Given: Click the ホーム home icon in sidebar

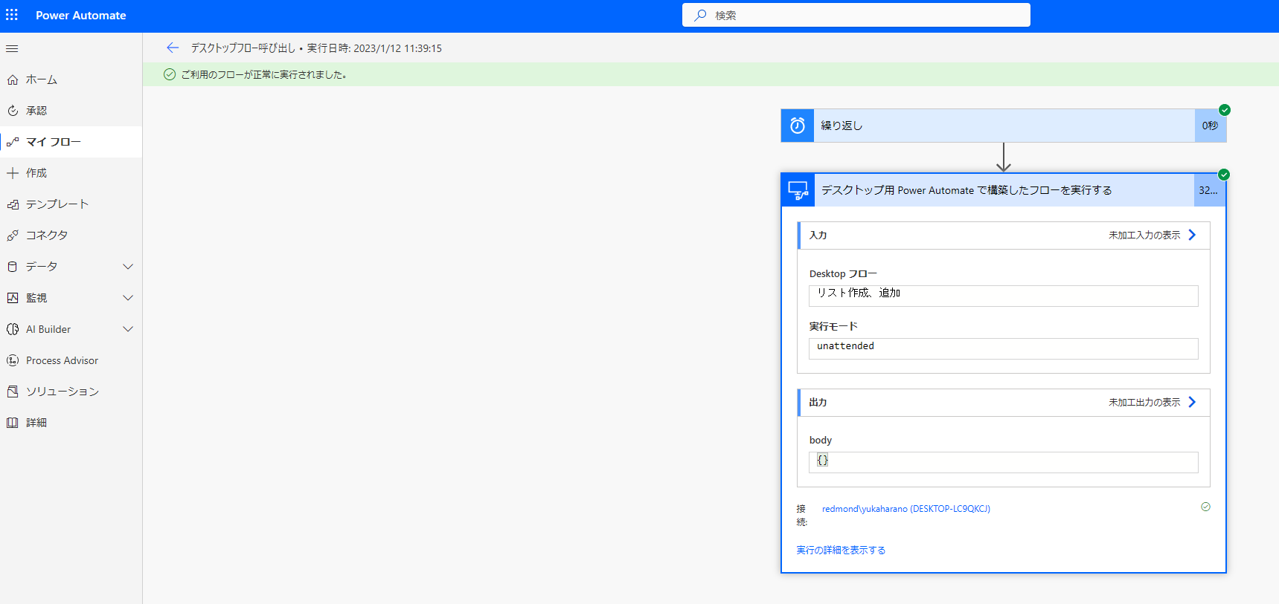Looking at the screenshot, I should [13, 79].
